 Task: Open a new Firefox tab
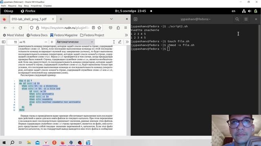[61, 19]
